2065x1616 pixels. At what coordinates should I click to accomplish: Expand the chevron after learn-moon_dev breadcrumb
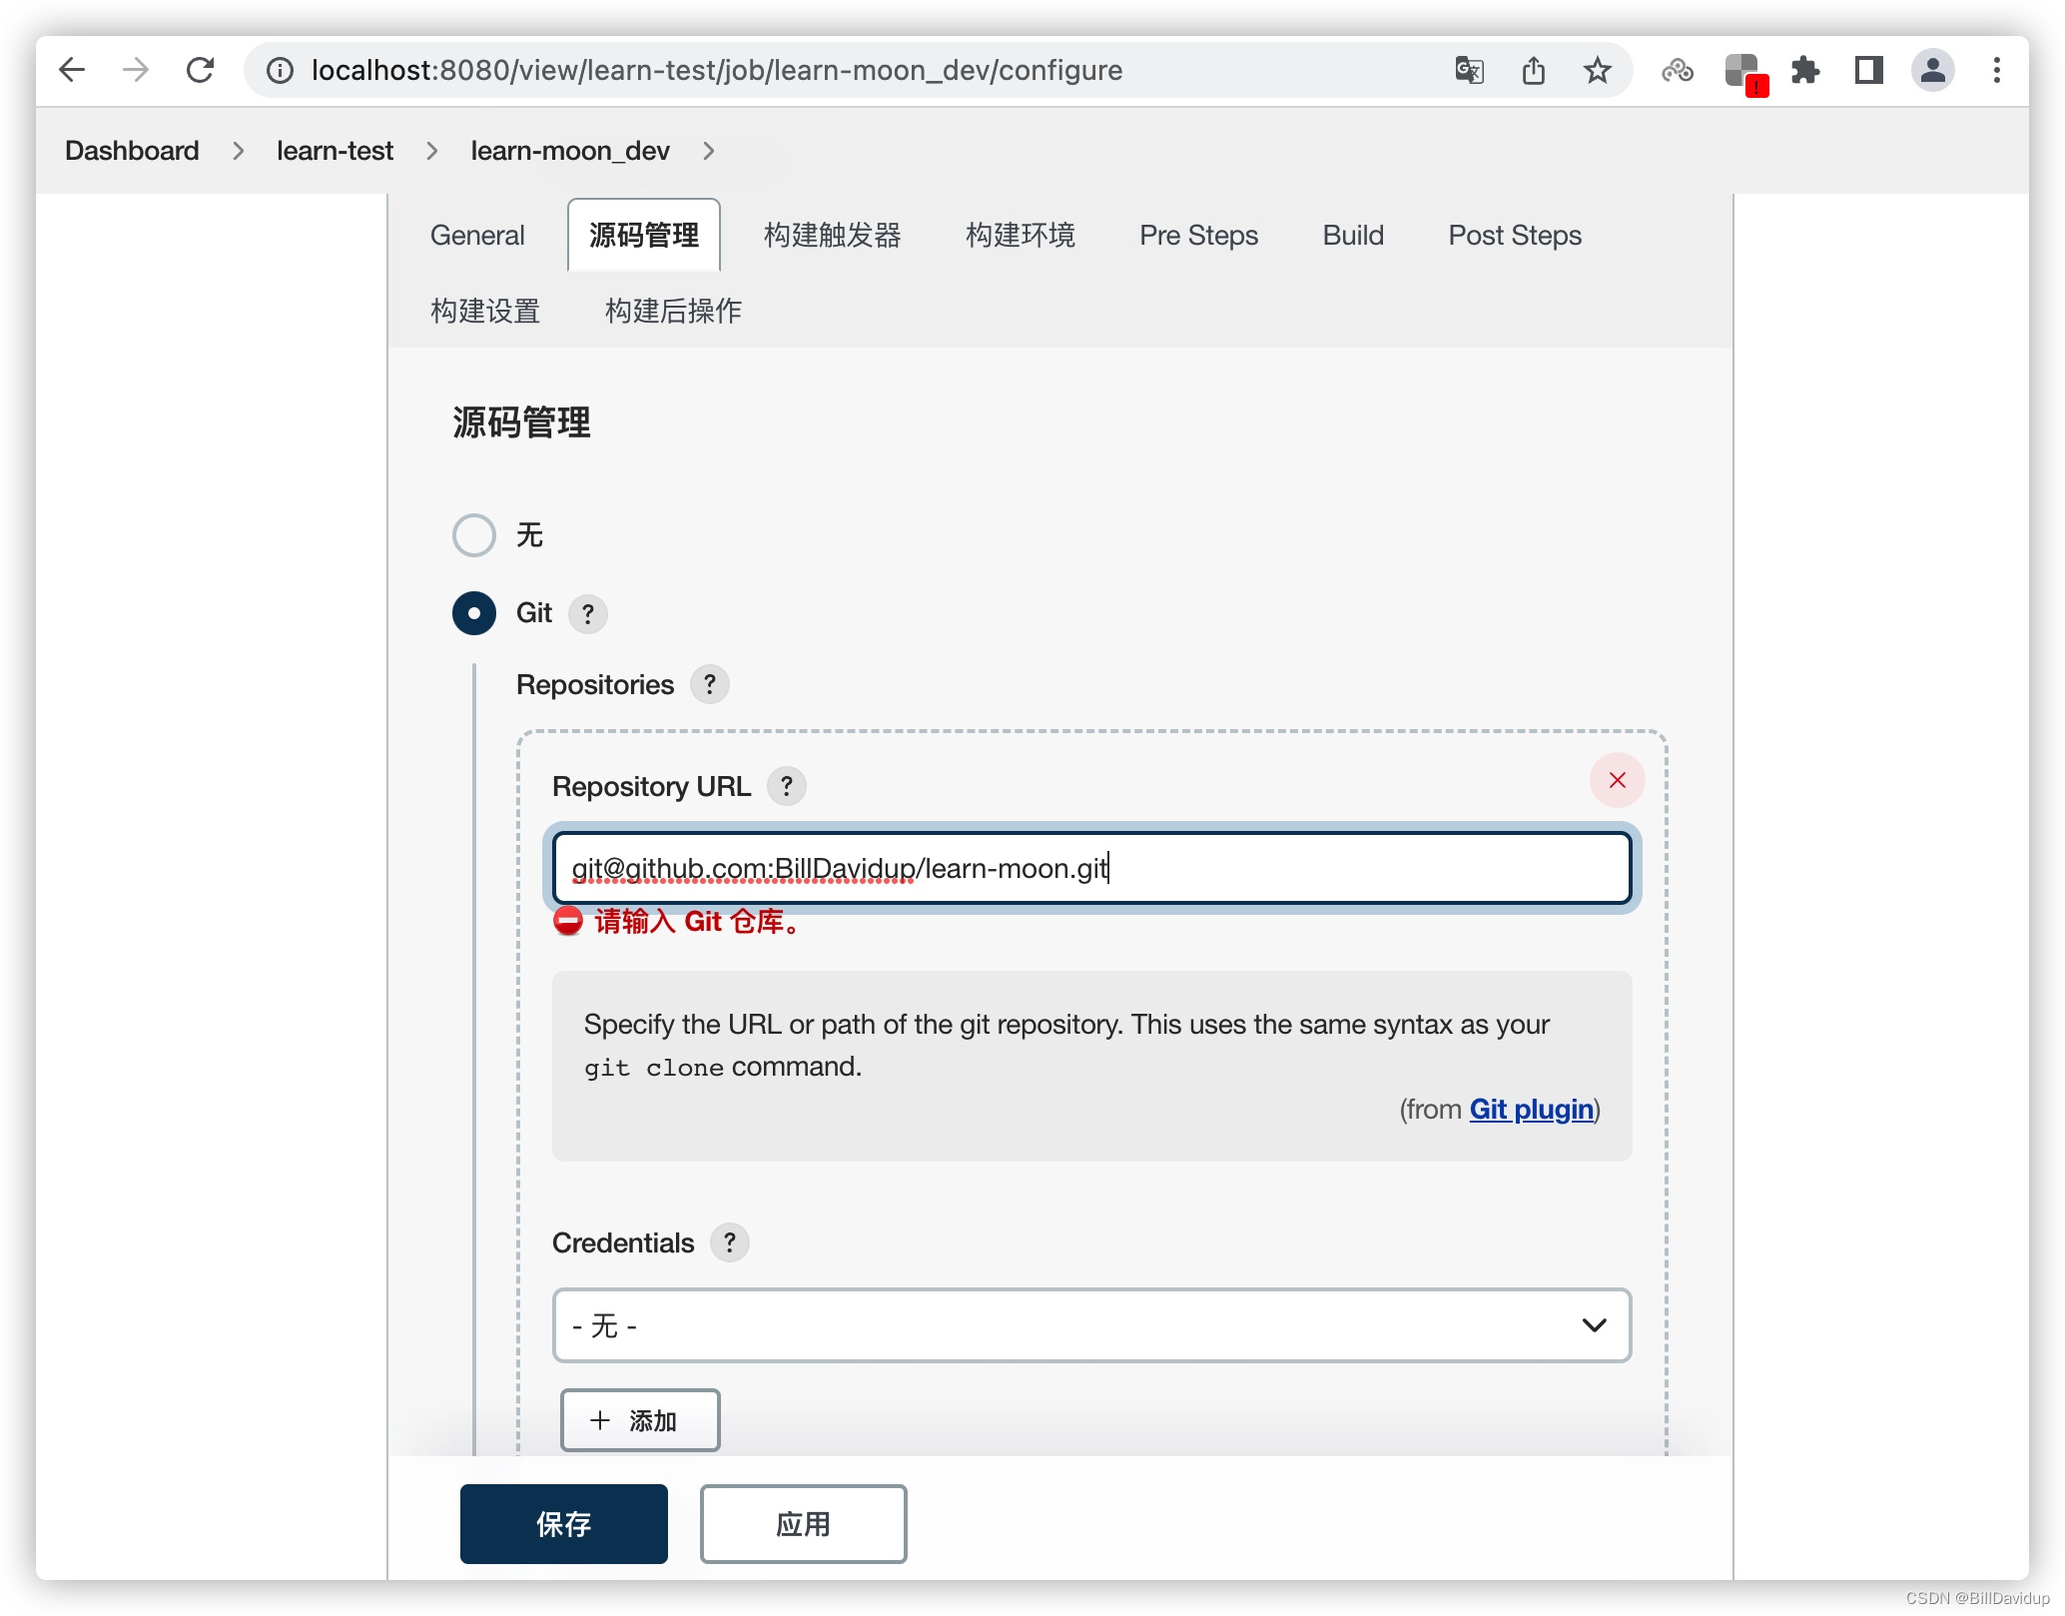pyautogui.click(x=709, y=151)
